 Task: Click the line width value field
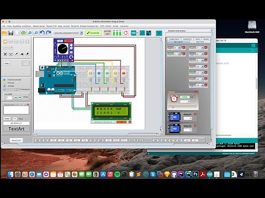(9, 98)
